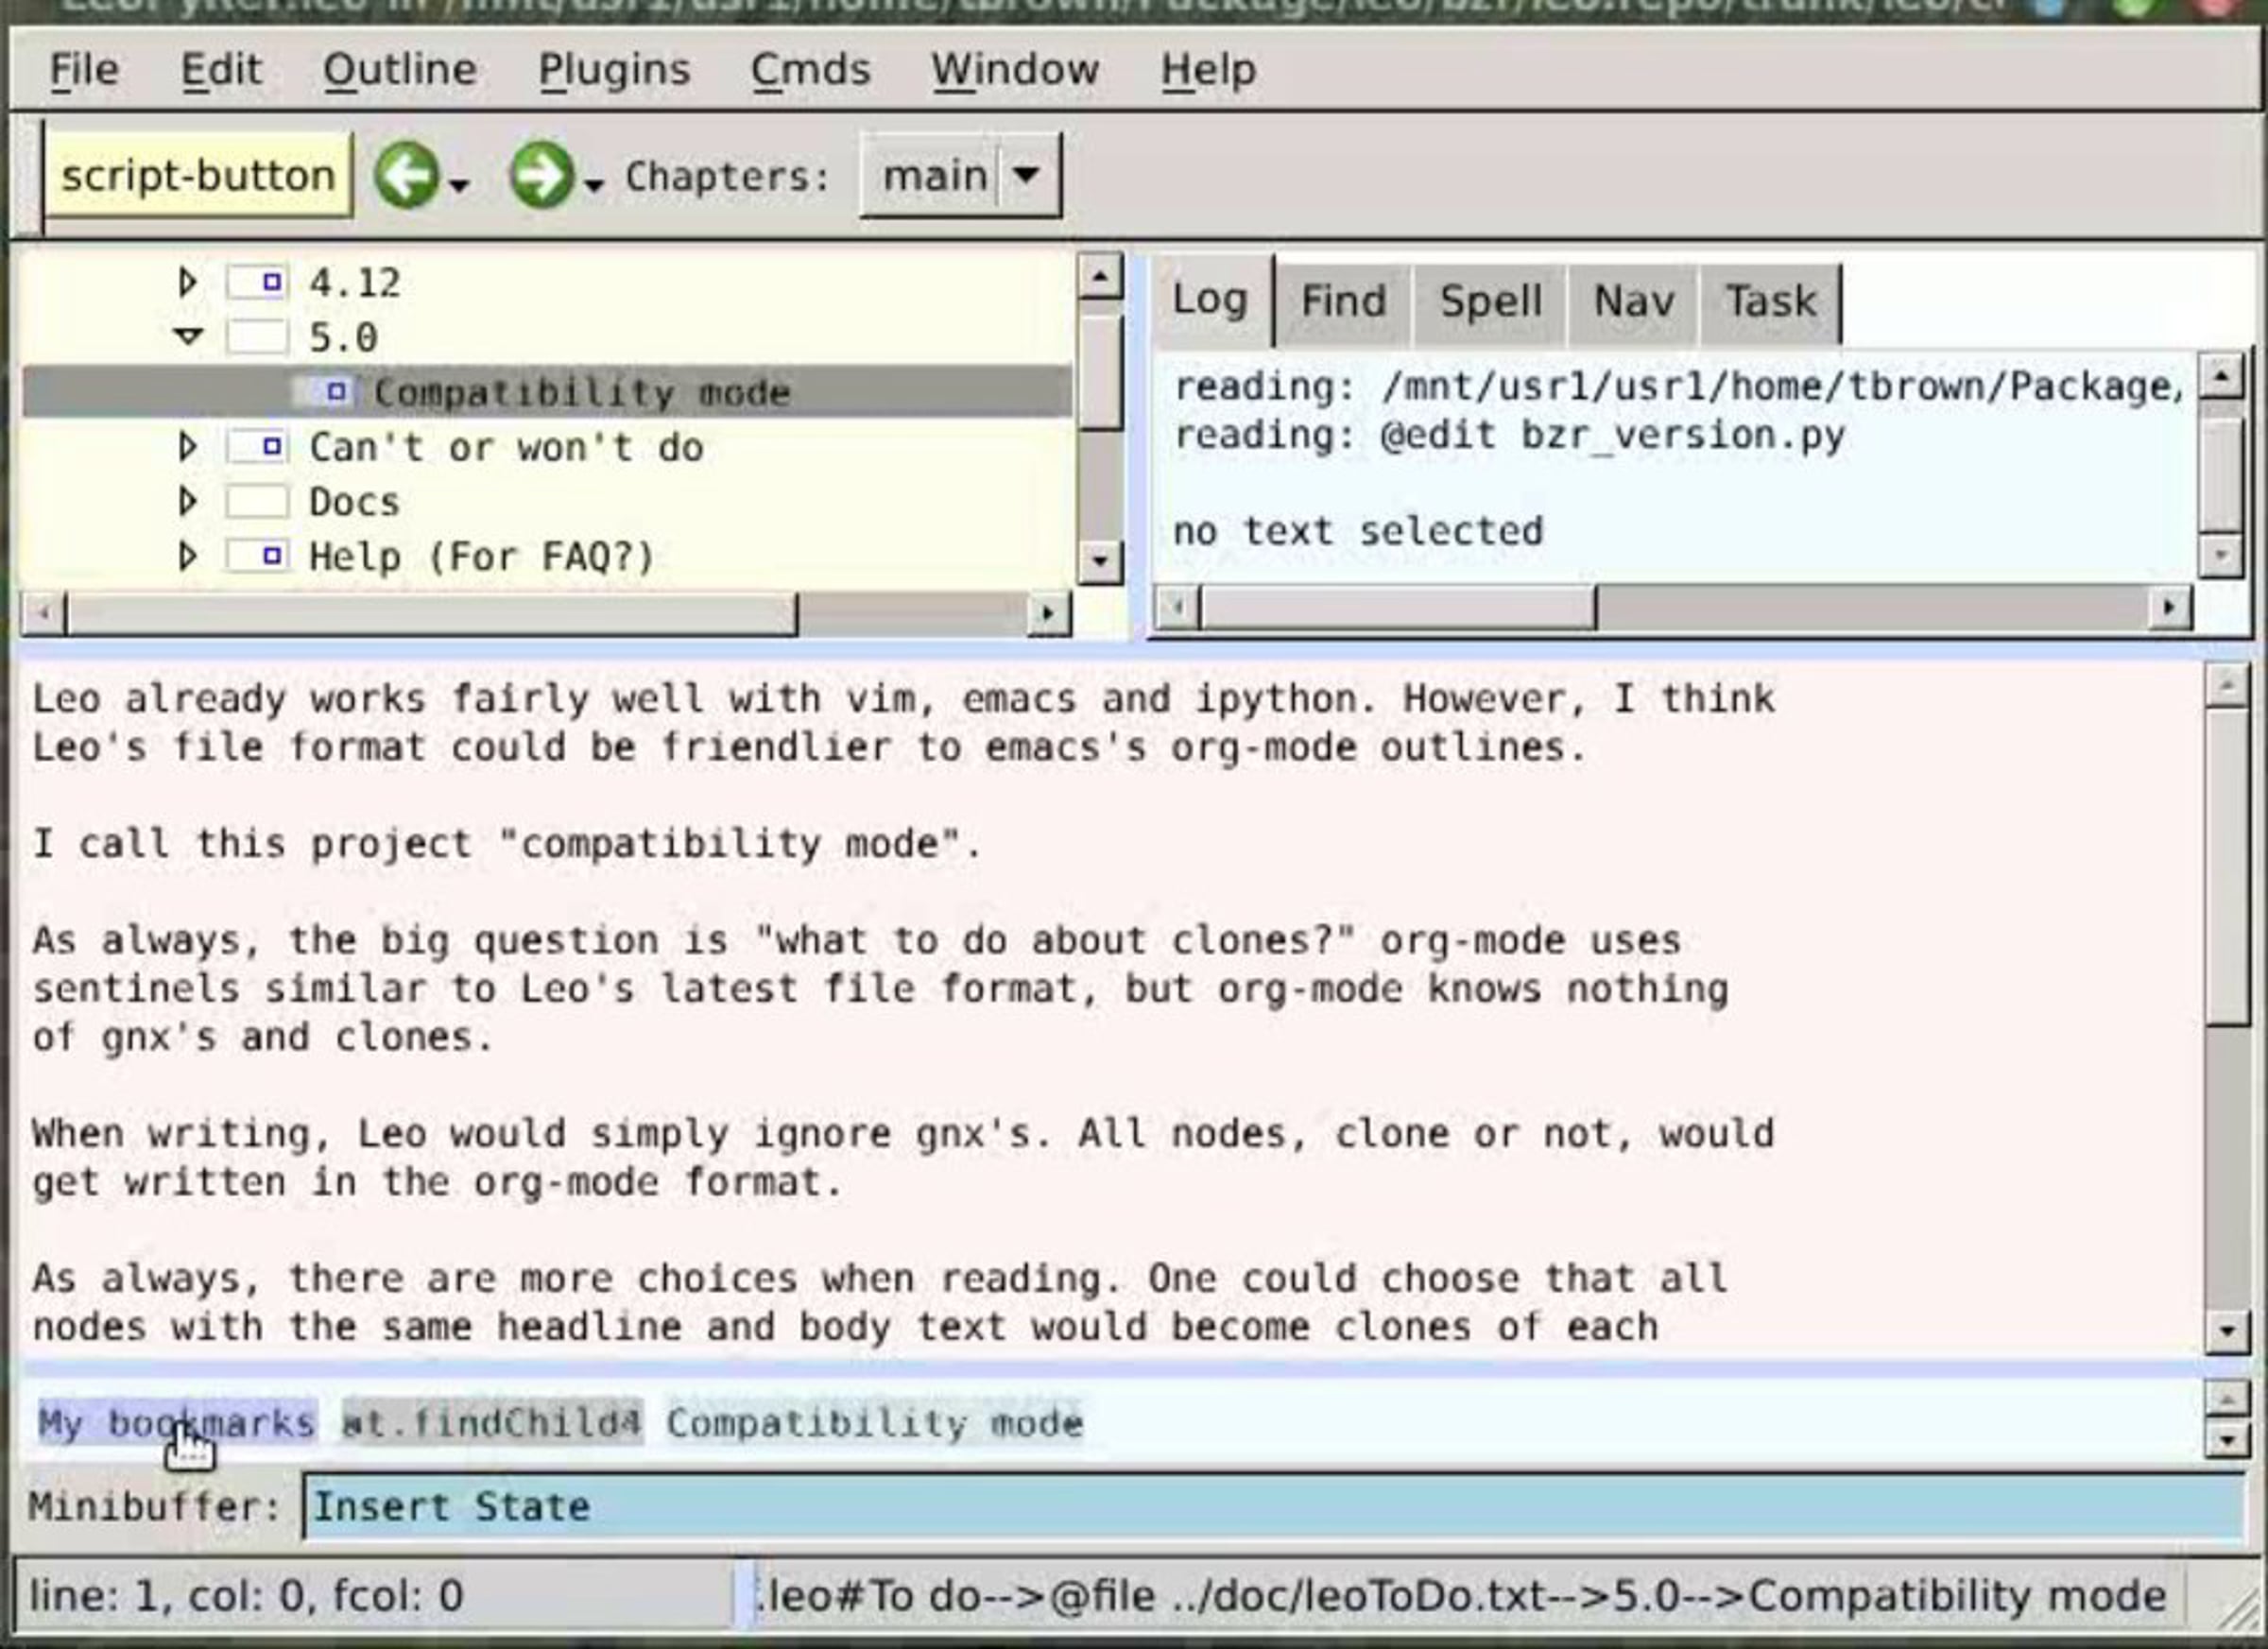Select the Can't or won't do headline
This screenshot has height=1649, width=2268.
506,447
